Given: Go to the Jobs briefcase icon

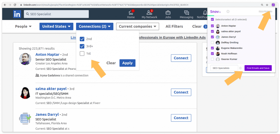Looking at the screenshot, I should [x=168, y=13].
